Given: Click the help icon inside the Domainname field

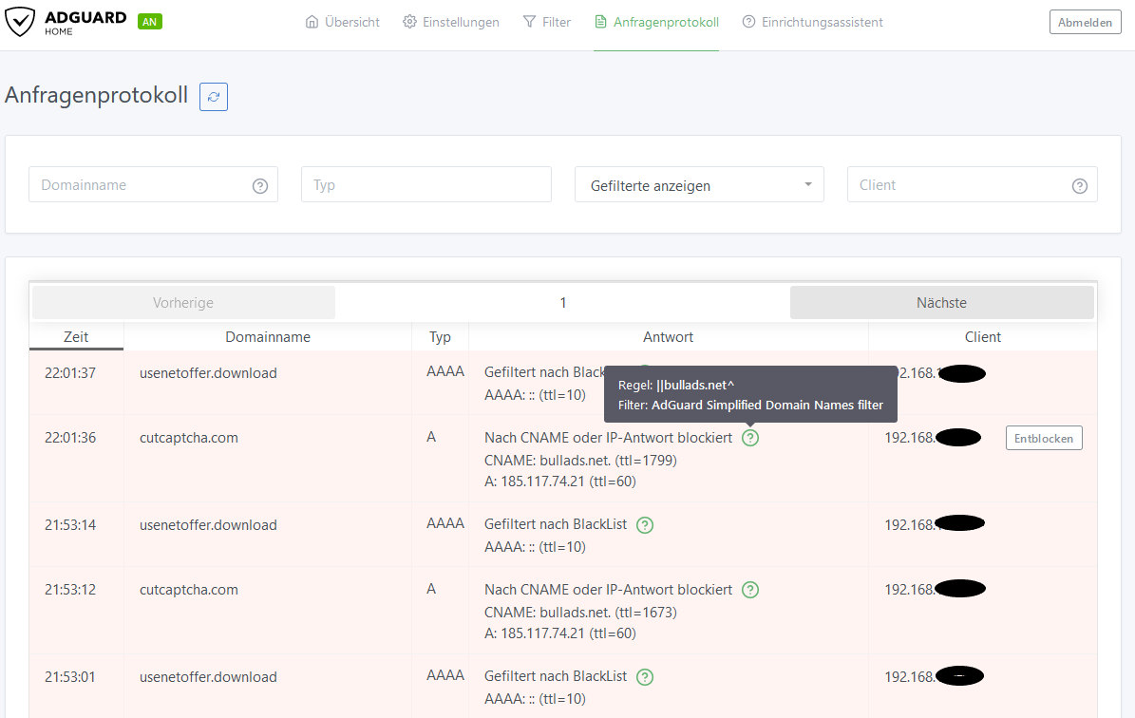Looking at the screenshot, I should tap(260, 186).
